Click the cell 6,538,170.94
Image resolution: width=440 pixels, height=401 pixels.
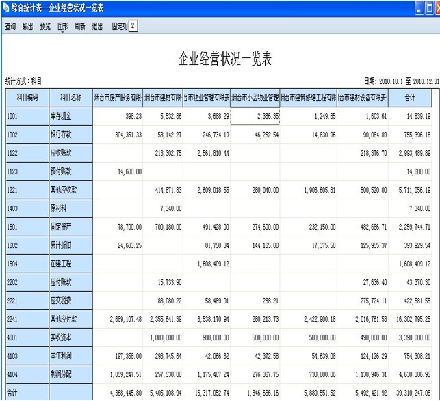pos(207,319)
